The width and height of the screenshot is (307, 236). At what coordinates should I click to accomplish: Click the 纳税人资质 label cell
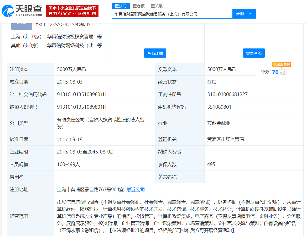[x=180, y=152]
